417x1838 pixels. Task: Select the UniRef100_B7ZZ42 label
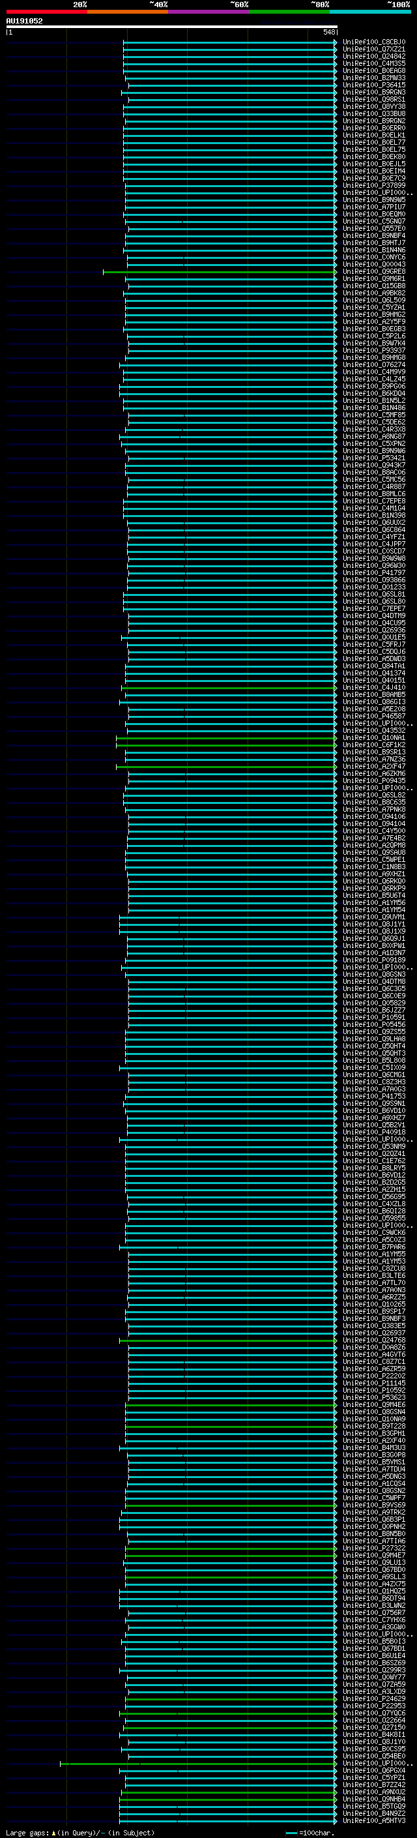coord(373,1785)
